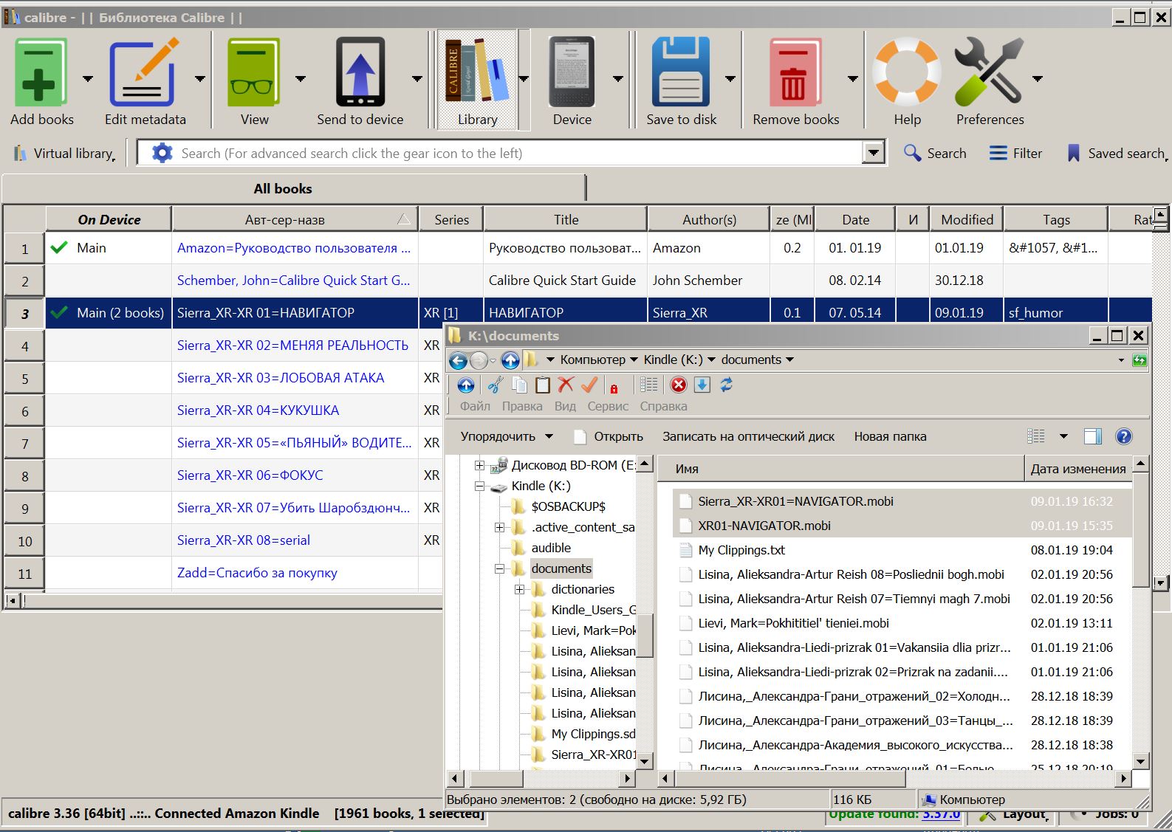Click the Remove books trash icon

(x=795, y=72)
